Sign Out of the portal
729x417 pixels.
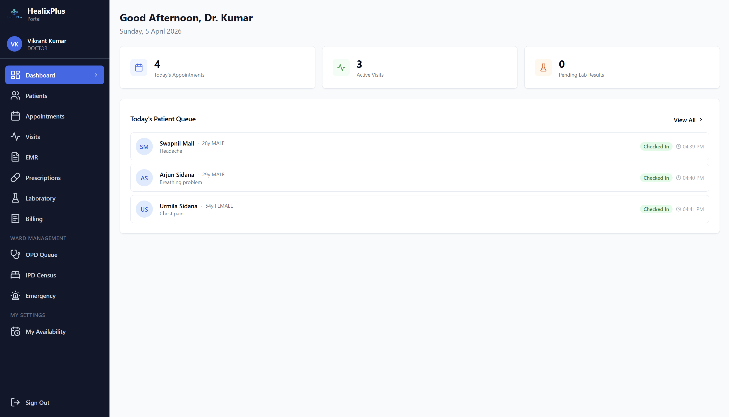pos(37,402)
